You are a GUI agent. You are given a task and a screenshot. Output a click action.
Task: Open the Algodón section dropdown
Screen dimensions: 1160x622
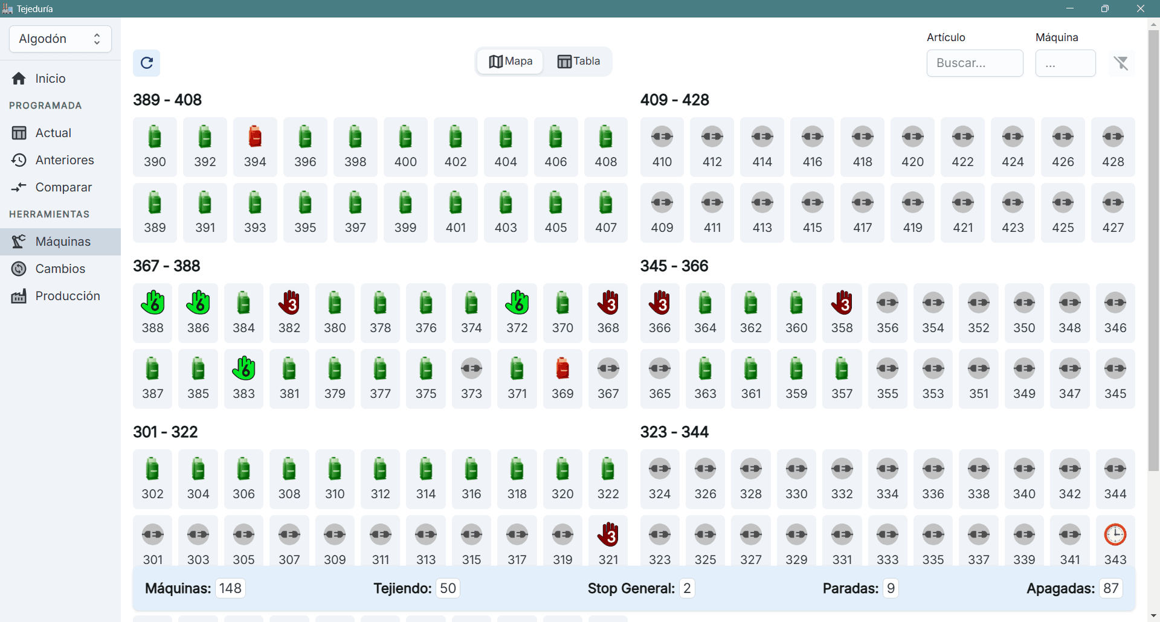[x=60, y=39]
